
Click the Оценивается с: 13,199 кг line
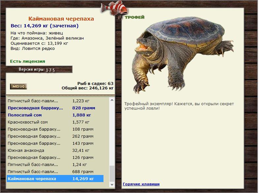(x=39, y=43)
